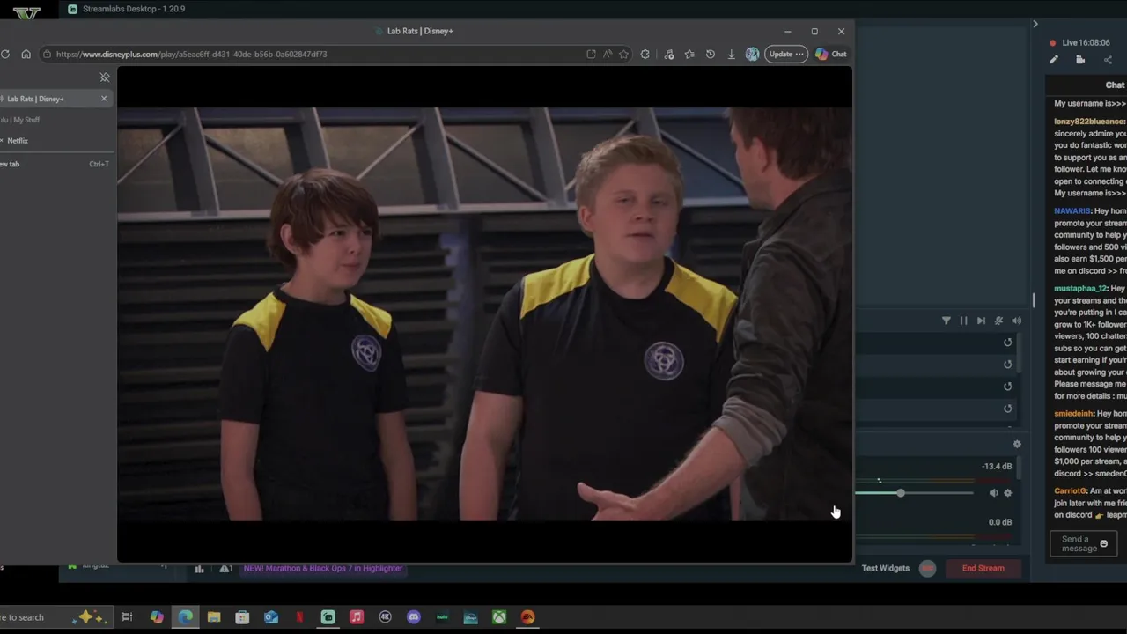Open browser profile avatar

click(x=752, y=55)
